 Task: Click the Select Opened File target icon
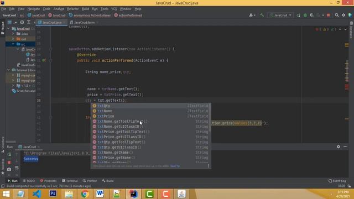[x=22, y=22]
